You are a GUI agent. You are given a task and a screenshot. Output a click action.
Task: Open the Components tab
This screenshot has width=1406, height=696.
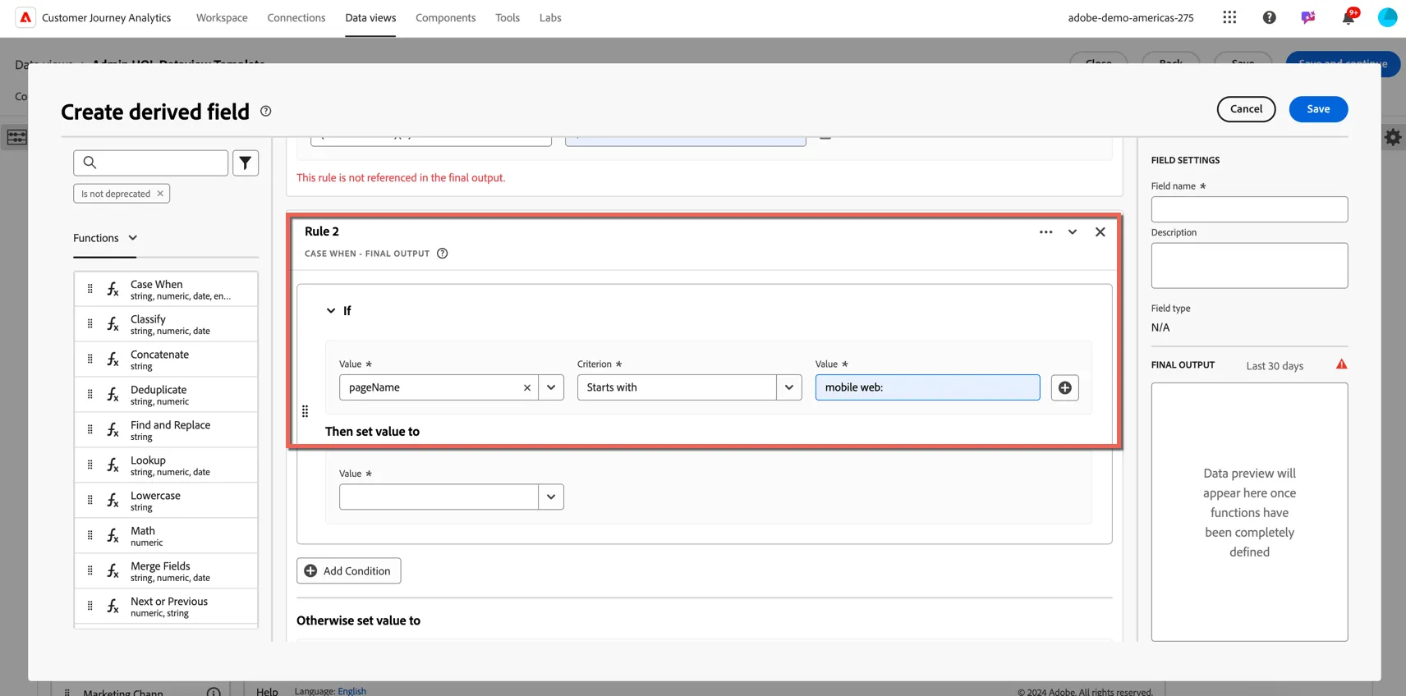446,17
